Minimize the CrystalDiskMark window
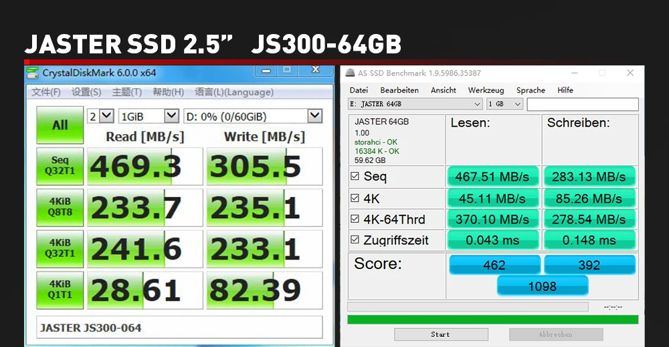The image size is (669, 347). tap(266, 71)
